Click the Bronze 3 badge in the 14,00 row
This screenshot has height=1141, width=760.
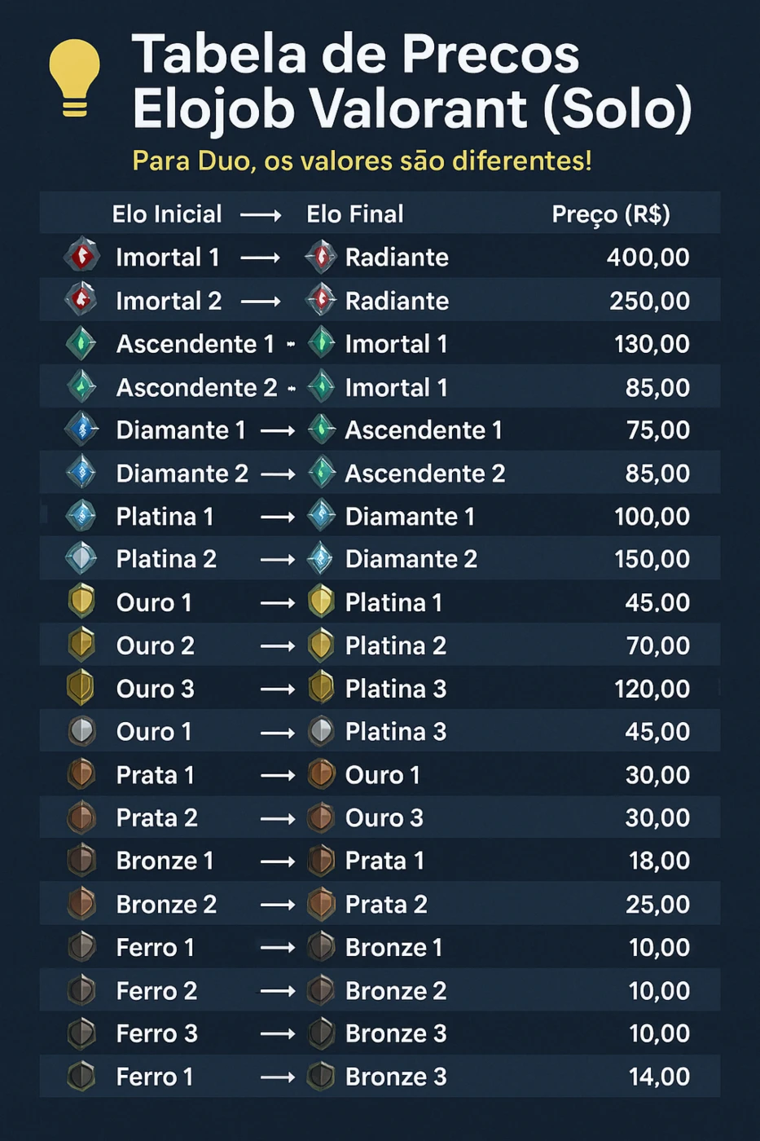(x=321, y=1077)
